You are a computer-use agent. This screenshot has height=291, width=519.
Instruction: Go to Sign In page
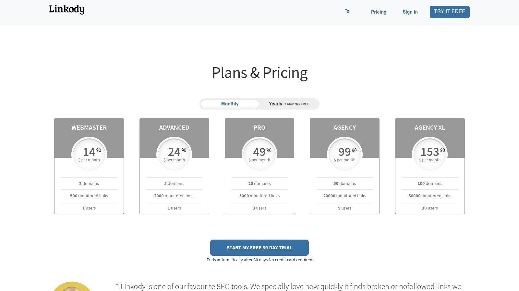(x=410, y=12)
